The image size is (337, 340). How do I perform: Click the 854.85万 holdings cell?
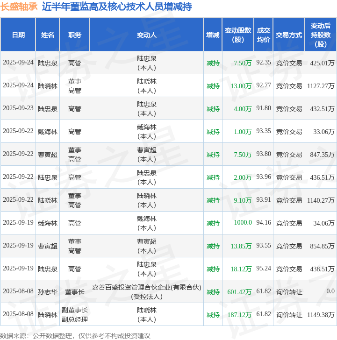point(321,246)
